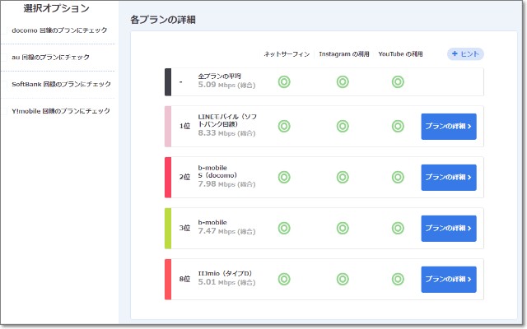Check the au 回線のプラン option
The height and width of the screenshot is (329, 527).
(51, 57)
